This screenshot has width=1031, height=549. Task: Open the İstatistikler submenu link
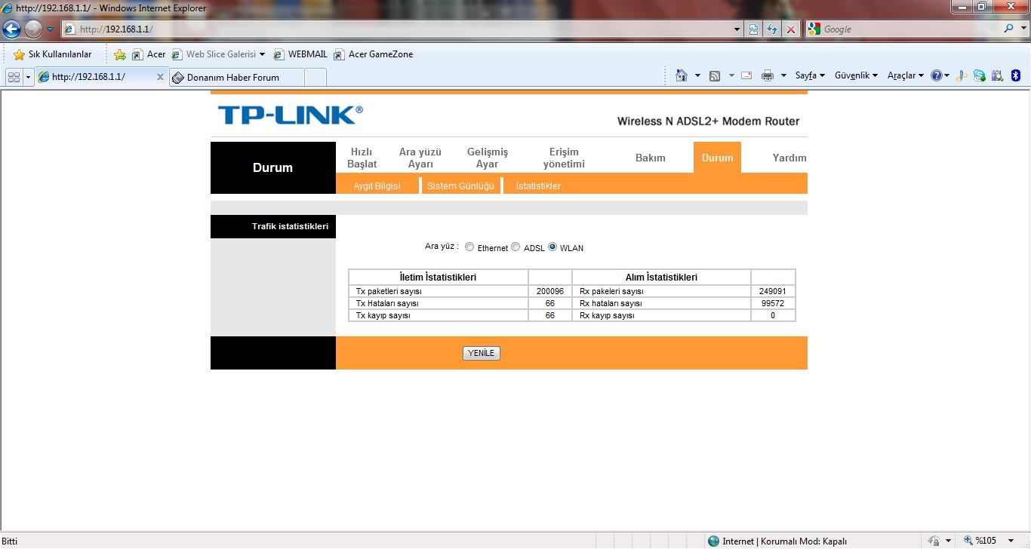(x=538, y=186)
